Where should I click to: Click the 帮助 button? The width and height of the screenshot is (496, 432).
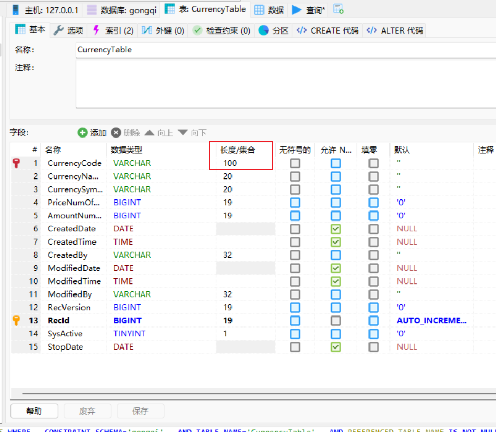point(34,411)
